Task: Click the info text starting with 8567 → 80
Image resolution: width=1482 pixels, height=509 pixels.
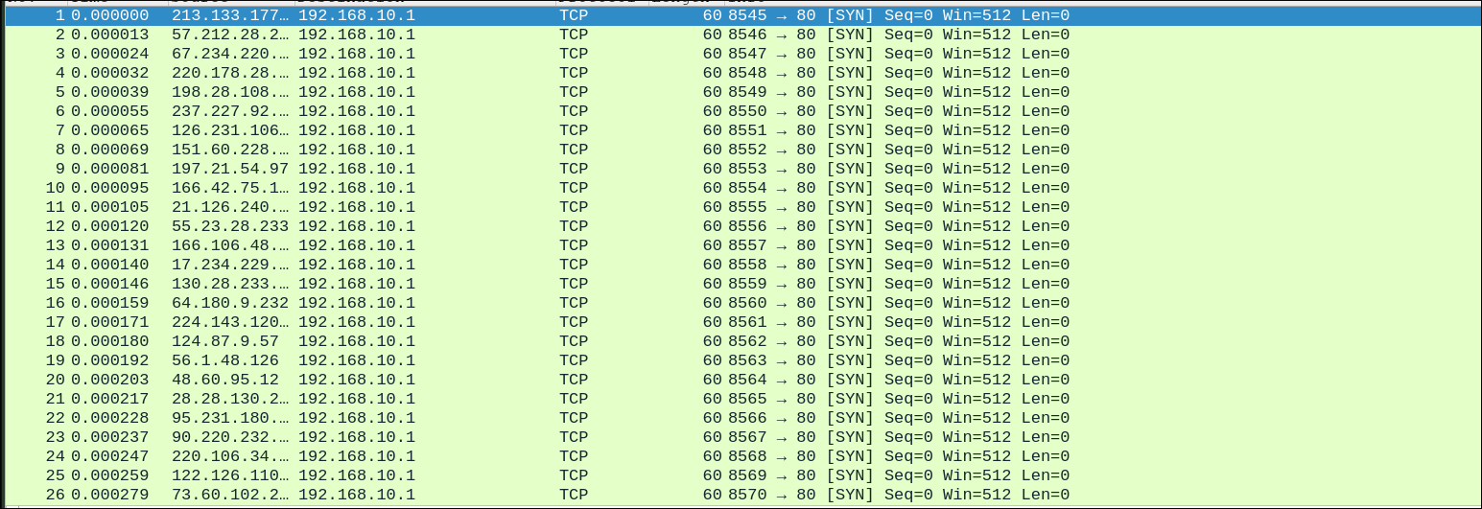Action: point(899,437)
